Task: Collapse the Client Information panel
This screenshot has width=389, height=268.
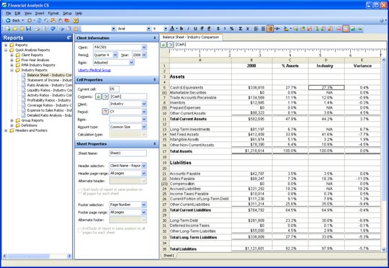Action: [x=155, y=38]
